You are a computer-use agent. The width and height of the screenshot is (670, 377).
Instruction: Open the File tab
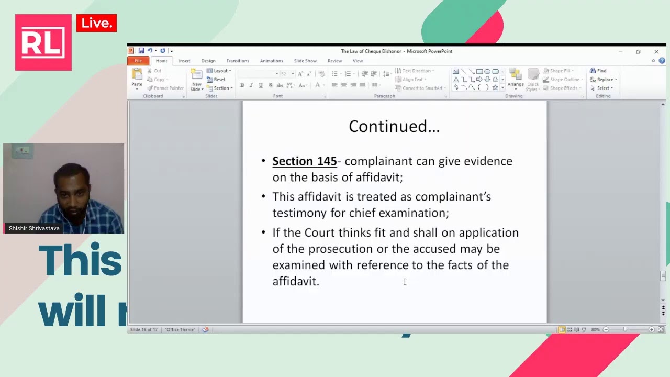click(138, 61)
